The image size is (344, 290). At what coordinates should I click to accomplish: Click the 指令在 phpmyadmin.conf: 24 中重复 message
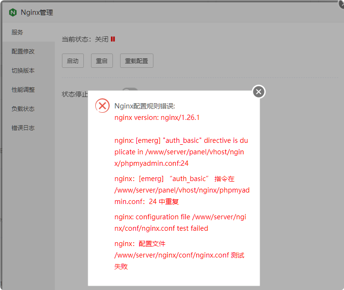click(x=182, y=190)
